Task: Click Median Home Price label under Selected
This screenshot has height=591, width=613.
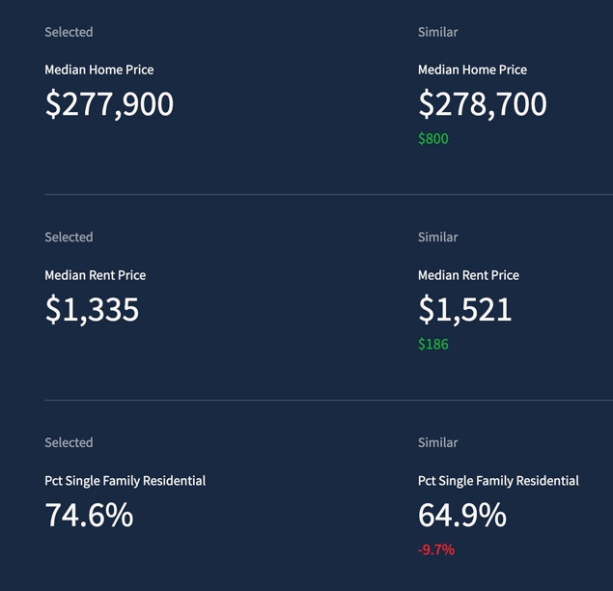Action: tap(98, 70)
